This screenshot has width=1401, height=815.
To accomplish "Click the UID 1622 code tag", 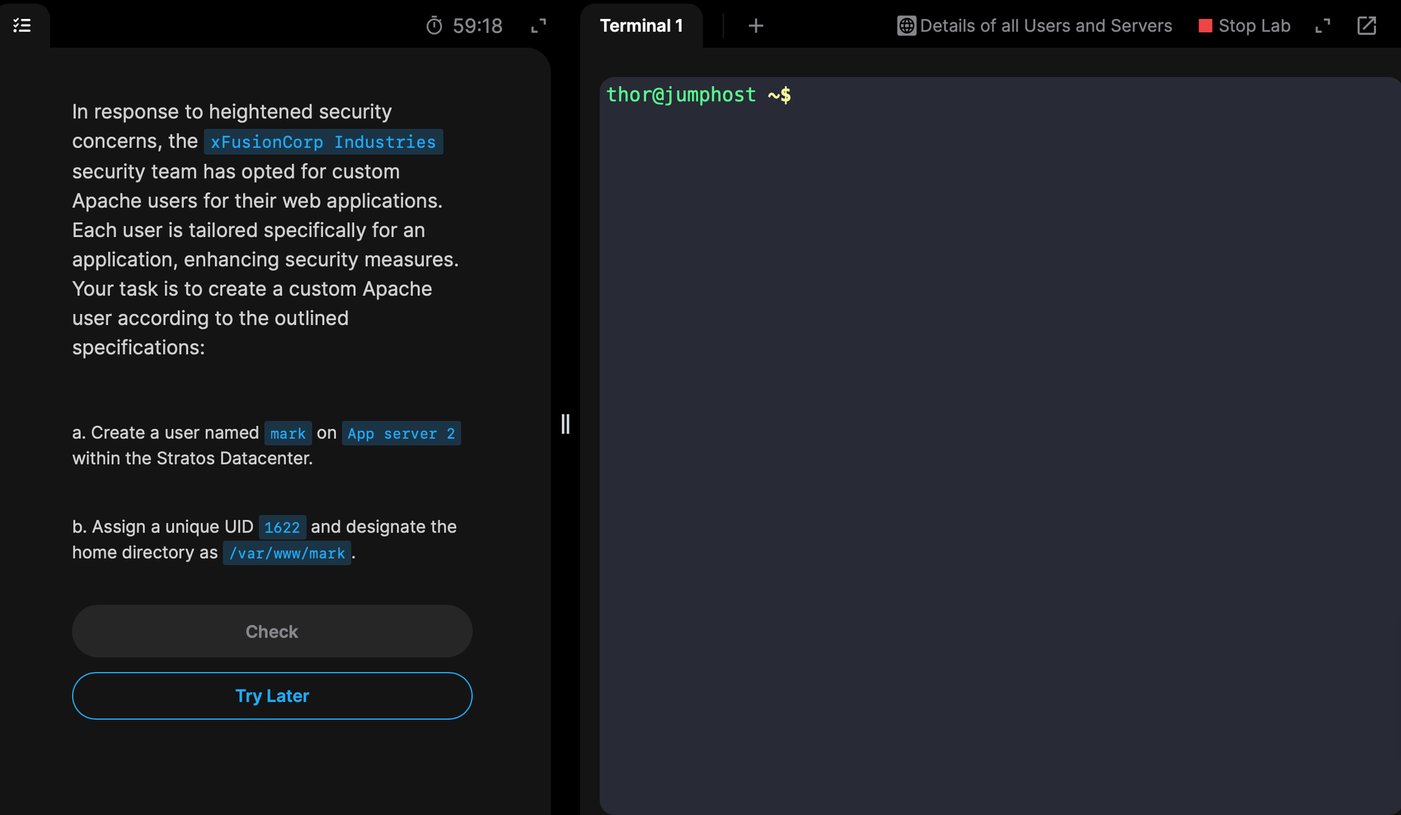I will 282,528.
